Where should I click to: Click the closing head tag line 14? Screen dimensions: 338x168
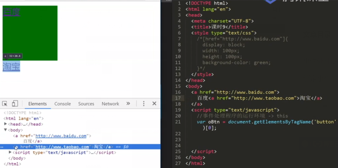pyautogui.click(x=195, y=80)
